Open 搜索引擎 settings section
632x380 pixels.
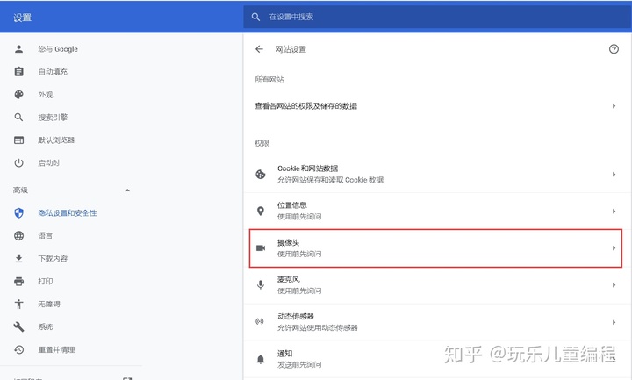point(53,118)
